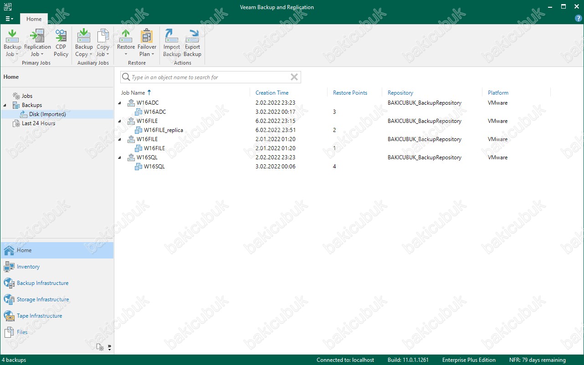
Task: Click the Tape Infrastructure view icon
Action: pyautogui.click(x=9, y=316)
